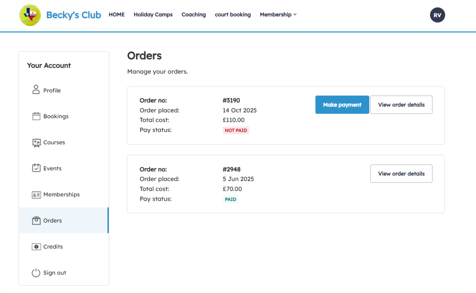476x293 pixels.
Task: Open Holiday Camps navigation item
Action: coord(153,14)
